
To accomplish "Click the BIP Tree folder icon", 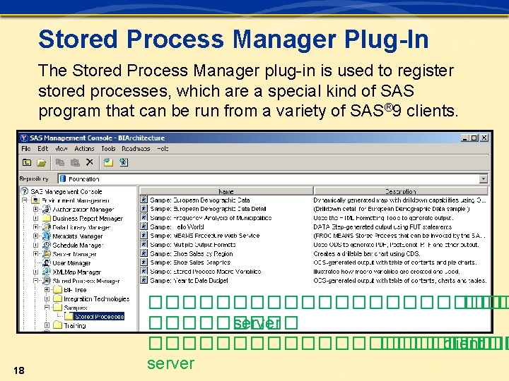I will pos(57,289).
